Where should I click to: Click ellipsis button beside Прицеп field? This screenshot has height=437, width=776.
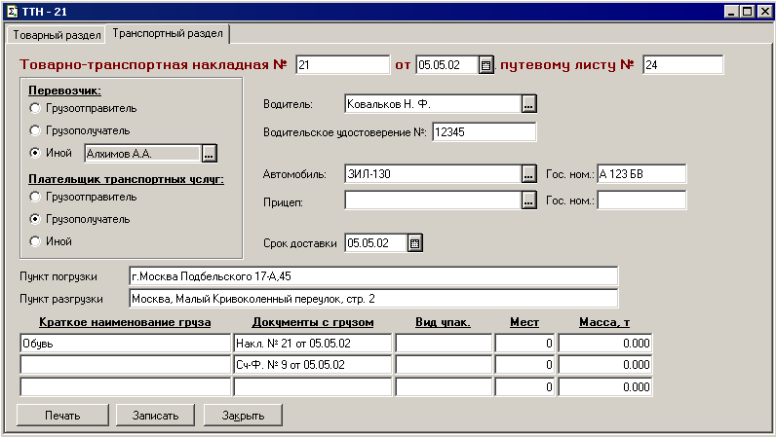click(x=528, y=200)
